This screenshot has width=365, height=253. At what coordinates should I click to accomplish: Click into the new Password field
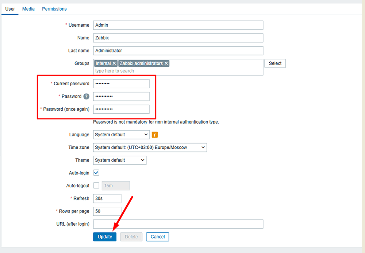(x=121, y=97)
